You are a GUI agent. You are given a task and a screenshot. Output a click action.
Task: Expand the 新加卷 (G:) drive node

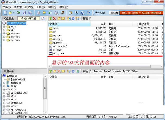coord(4,103)
